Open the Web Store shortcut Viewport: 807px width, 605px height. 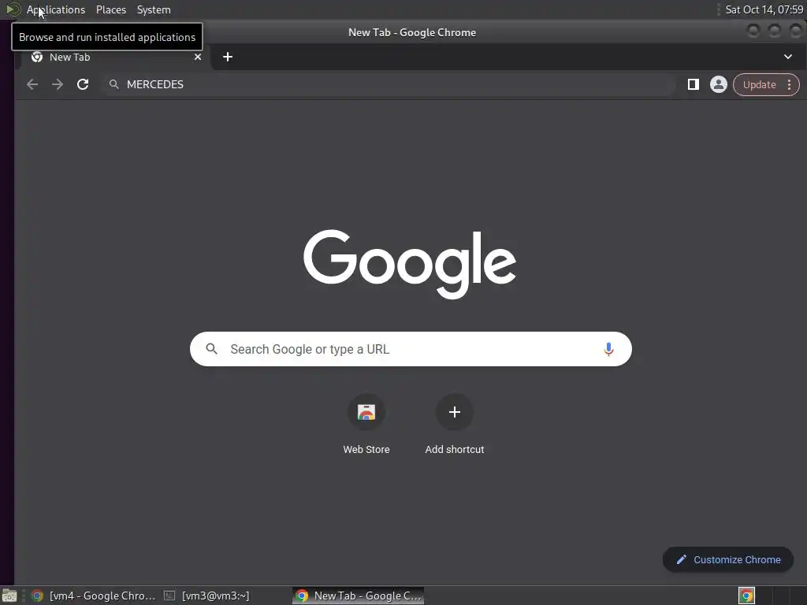(366, 412)
